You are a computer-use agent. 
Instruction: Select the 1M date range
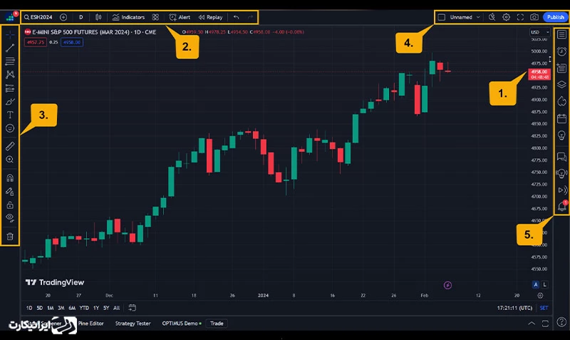tap(50, 308)
